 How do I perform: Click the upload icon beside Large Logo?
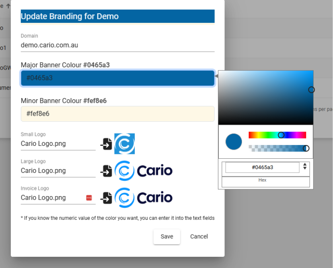pos(107,171)
